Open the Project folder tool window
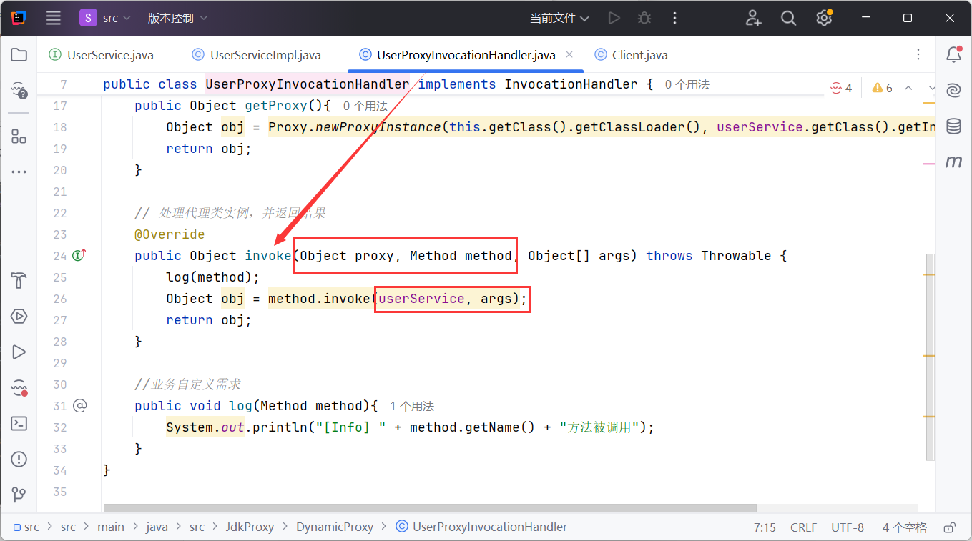This screenshot has height=541, width=972. (19, 55)
